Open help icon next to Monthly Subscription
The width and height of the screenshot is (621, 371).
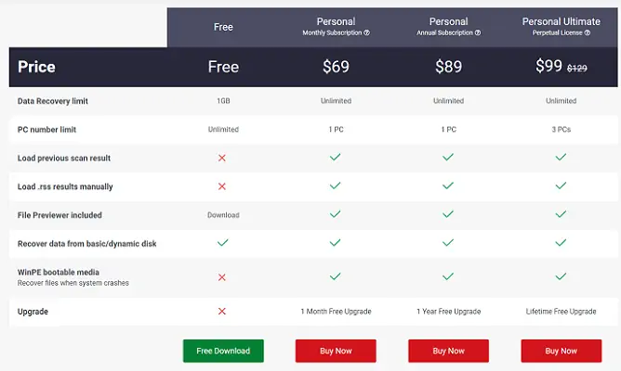point(366,32)
